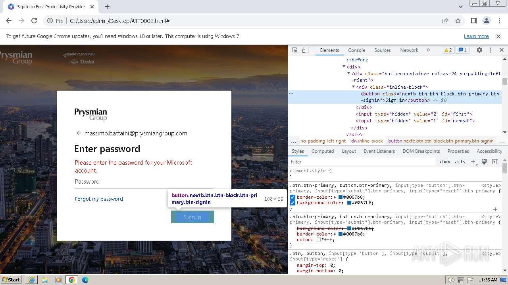508x285 pixels.
Task: Open the Layout tab
Action: 349,151
